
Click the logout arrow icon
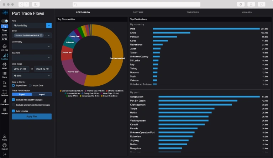(5, 154)
